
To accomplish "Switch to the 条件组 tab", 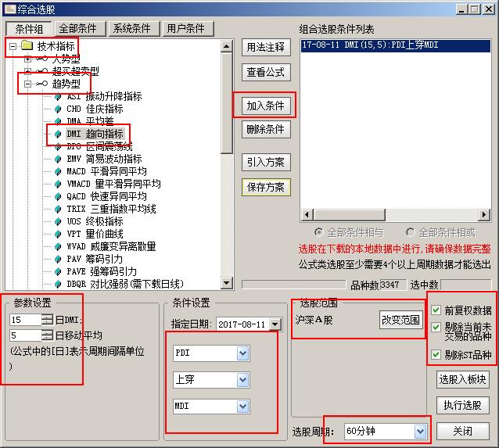I will tap(29, 29).
